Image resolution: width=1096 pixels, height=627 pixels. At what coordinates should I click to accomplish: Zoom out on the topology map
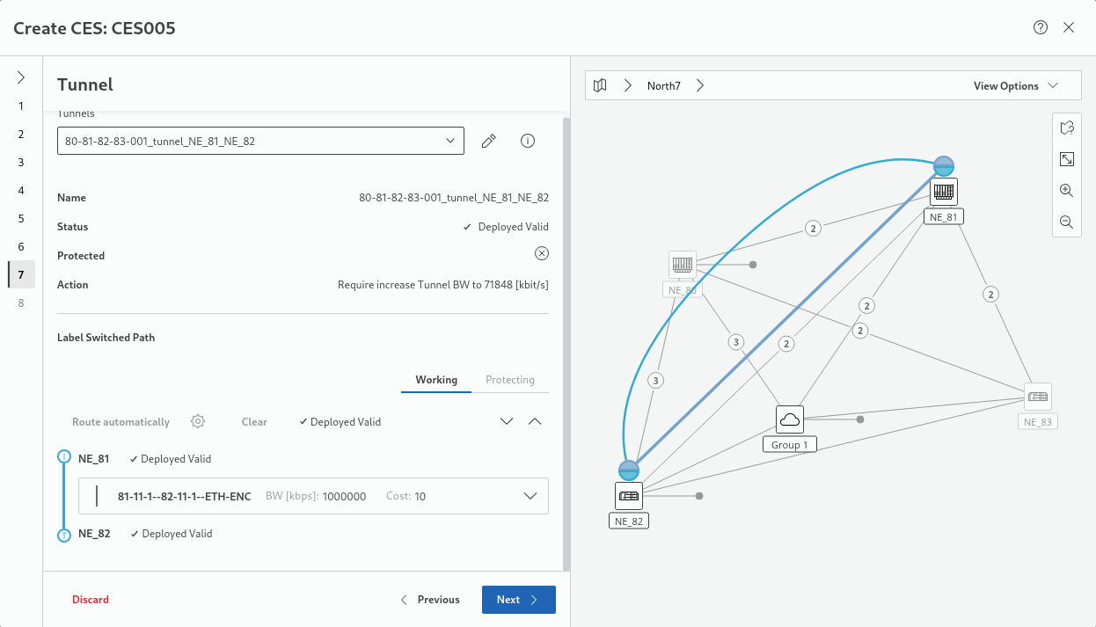pos(1066,222)
